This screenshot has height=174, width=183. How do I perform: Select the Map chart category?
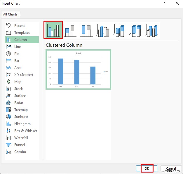[x=22, y=82]
